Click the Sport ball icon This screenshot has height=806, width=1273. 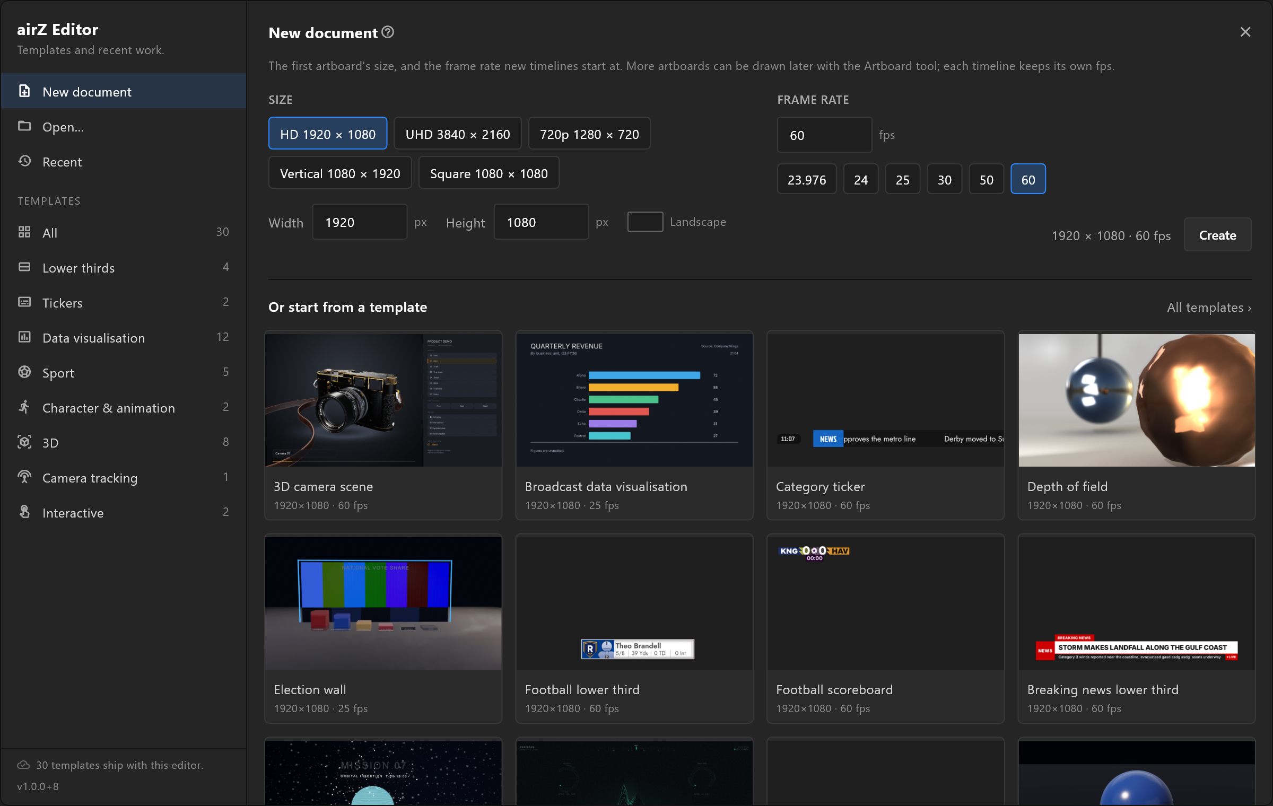[x=24, y=372]
